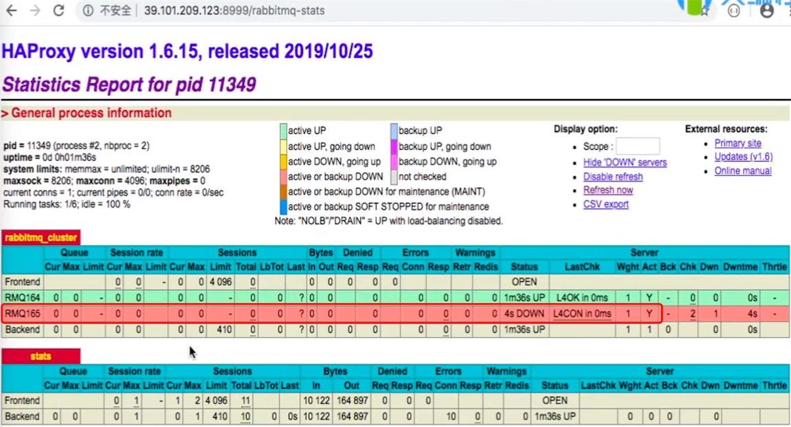This screenshot has width=791, height=427.
Task: Focus the Scope input field
Action: pyautogui.click(x=638, y=146)
